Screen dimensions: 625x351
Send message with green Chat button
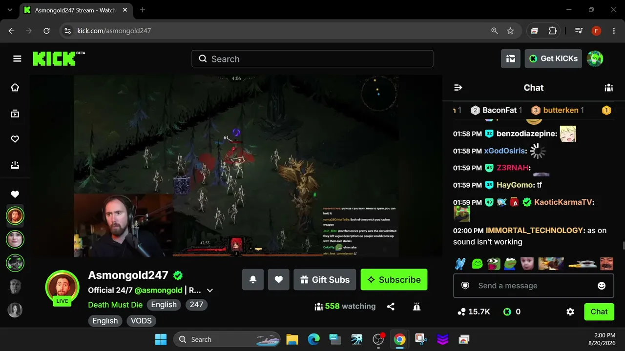point(599,312)
